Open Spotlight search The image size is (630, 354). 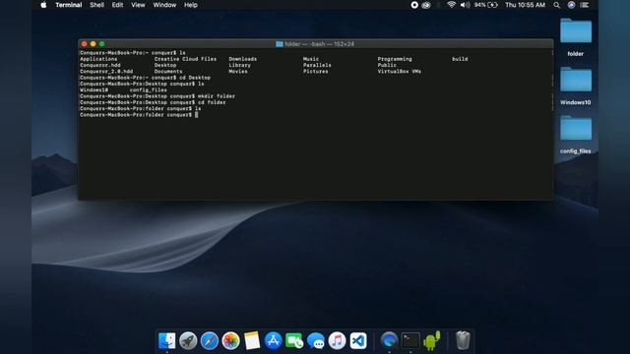tap(556, 5)
